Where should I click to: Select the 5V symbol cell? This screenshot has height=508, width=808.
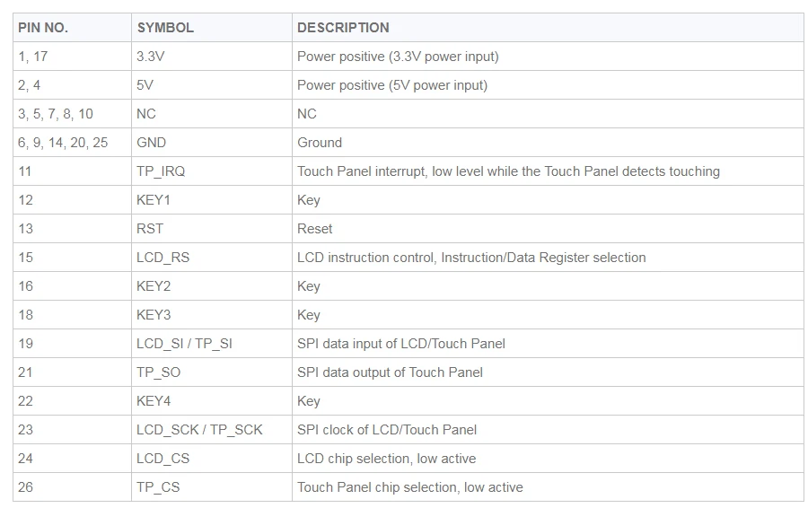pyautogui.click(x=212, y=85)
